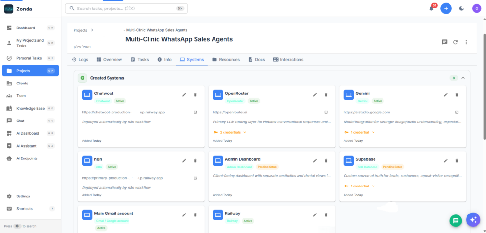Image resolution: width=486 pixels, height=233 pixels.
Task: Open Chatwoot URL external link icon
Action: tap(195, 112)
